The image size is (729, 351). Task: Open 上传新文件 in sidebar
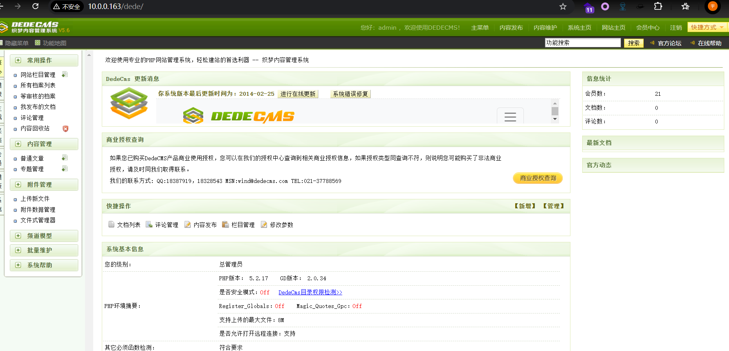(35, 199)
